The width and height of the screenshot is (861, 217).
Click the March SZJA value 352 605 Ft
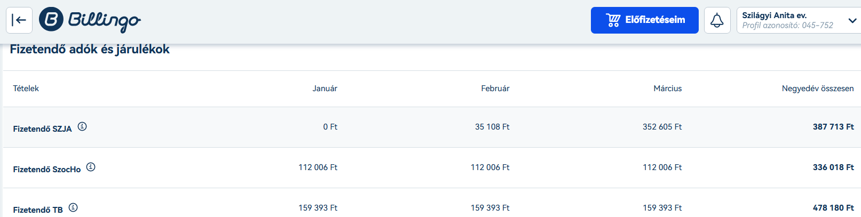click(x=662, y=127)
